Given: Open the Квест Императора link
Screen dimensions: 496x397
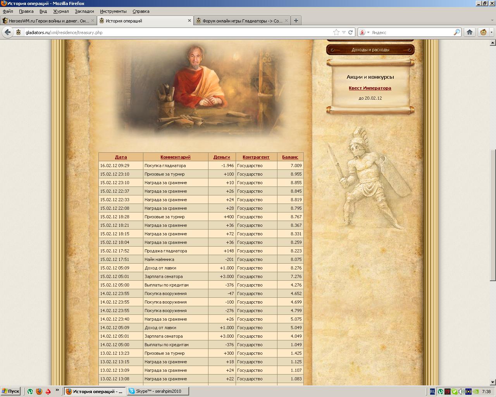Looking at the screenshot, I should (370, 88).
